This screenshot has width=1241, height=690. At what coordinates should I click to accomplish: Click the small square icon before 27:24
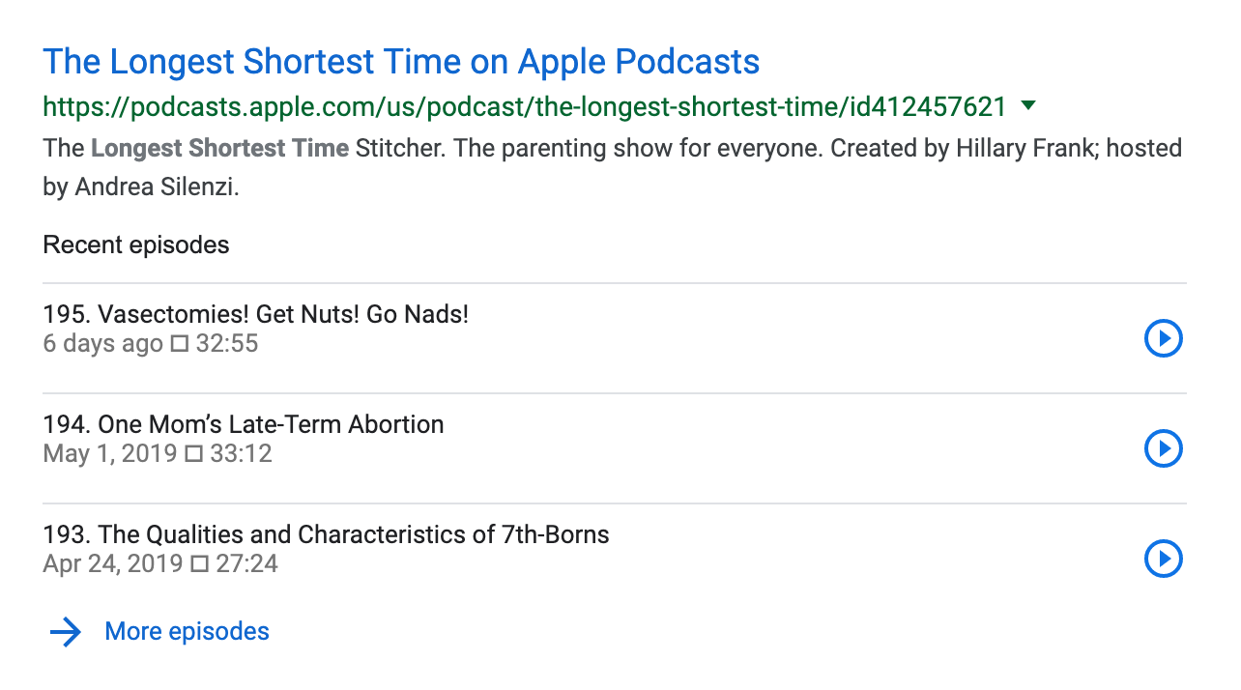(199, 564)
